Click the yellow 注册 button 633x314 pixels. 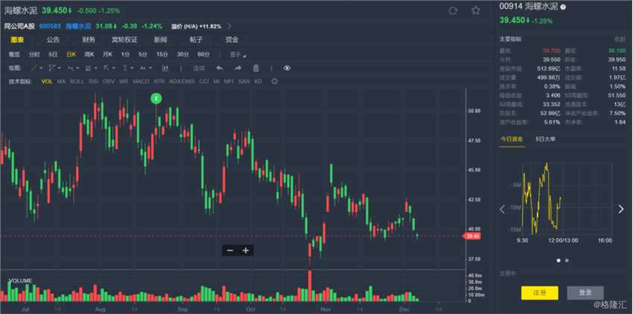click(539, 292)
